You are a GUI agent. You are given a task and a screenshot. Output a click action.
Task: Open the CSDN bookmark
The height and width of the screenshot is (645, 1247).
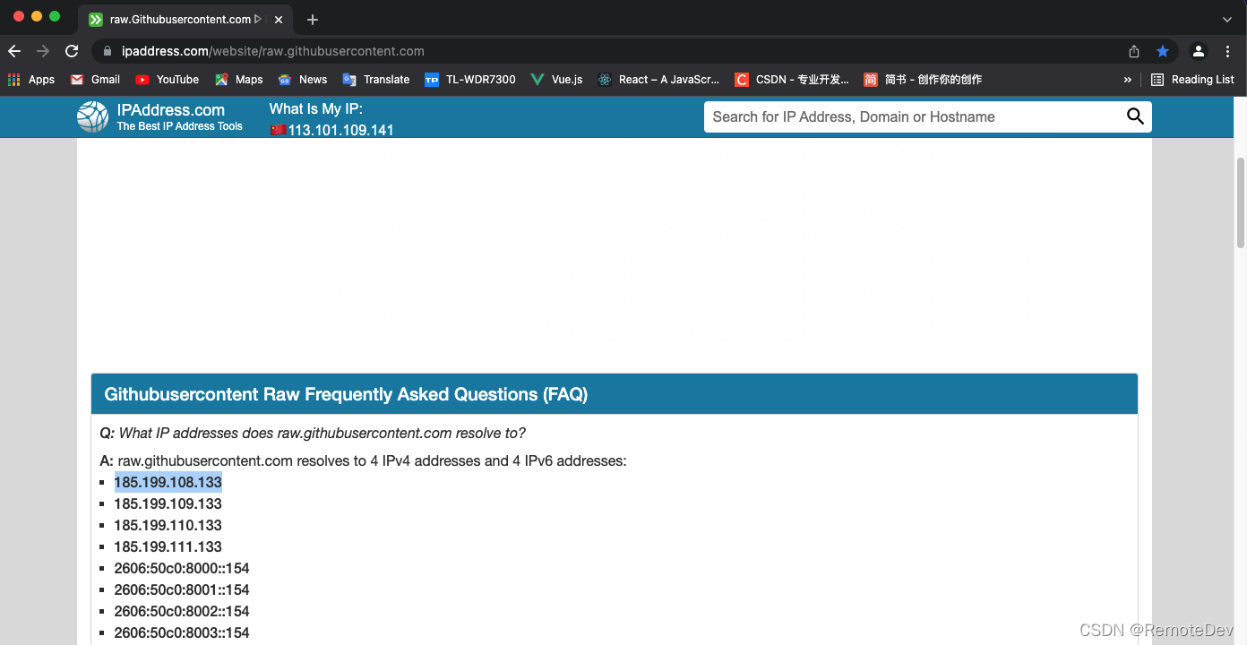pyautogui.click(x=792, y=80)
